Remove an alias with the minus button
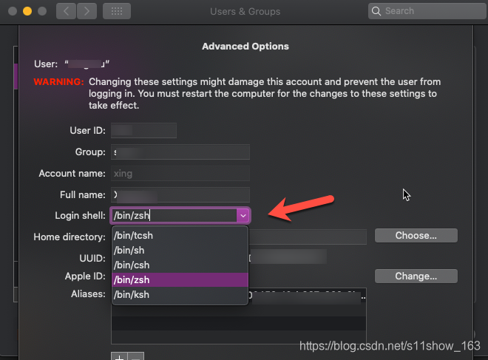The image size is (488, 360). [136, 356]
